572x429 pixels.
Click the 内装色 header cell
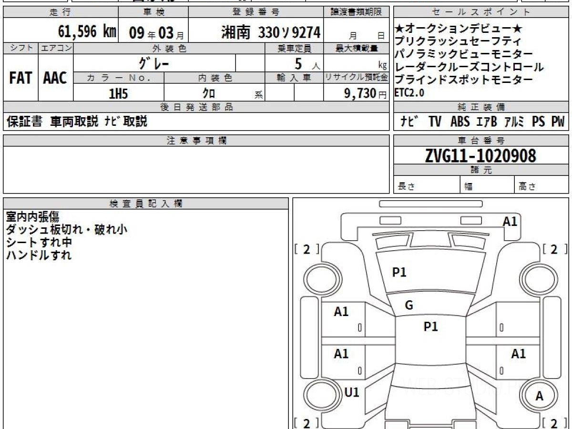tap(214, 78)
